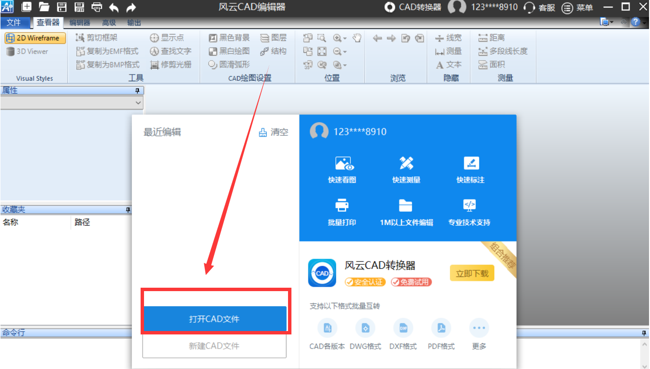Click the fit to window icon
Image resolution: width=650 pixels, height=369 pixels.
click(x=322, y=51)
